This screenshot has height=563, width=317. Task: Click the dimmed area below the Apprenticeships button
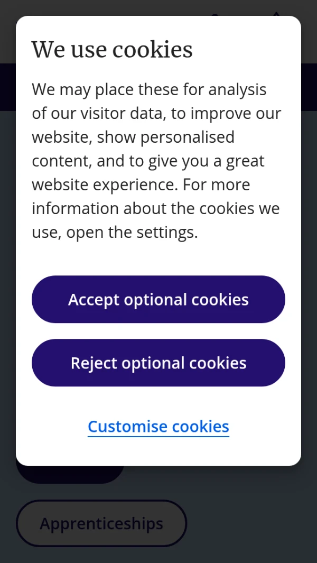101,555
